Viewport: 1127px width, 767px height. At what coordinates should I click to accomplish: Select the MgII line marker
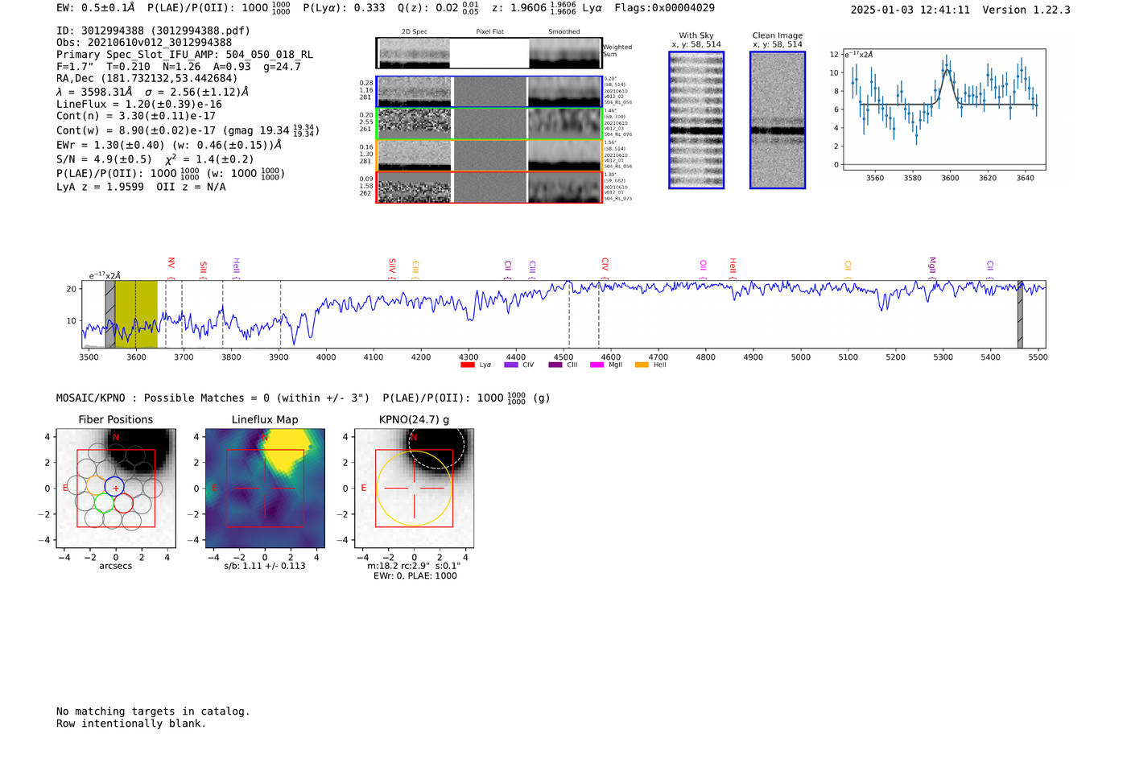pyautogui.click(x=932, y=266)
